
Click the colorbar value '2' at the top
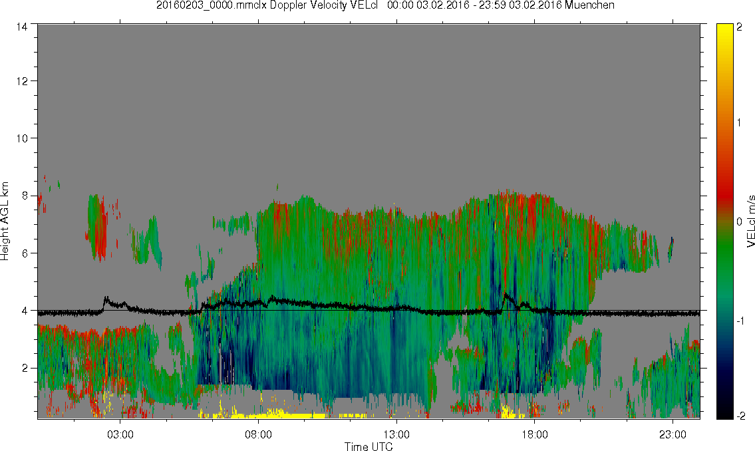point(740,27)
